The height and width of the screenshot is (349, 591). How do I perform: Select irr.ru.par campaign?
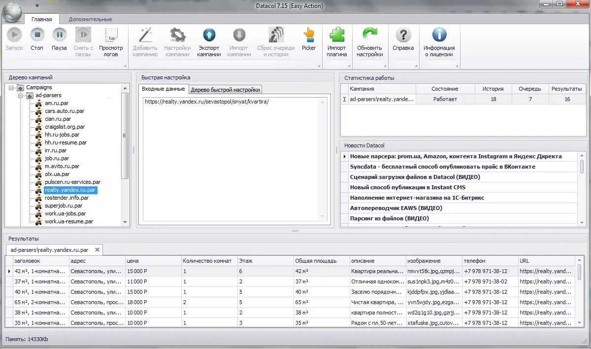click(56, 150)
